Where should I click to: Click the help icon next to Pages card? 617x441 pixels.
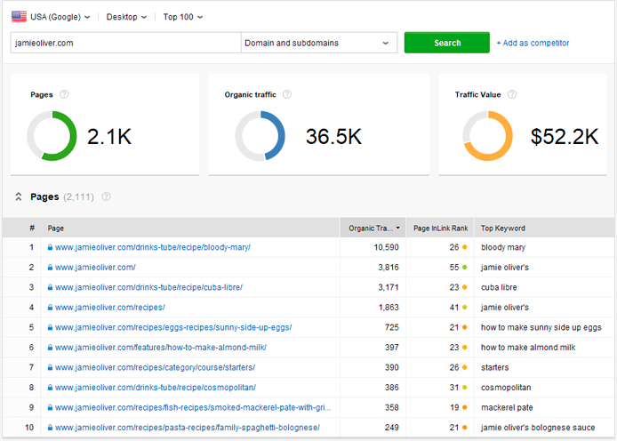click(x=64, y=94)
